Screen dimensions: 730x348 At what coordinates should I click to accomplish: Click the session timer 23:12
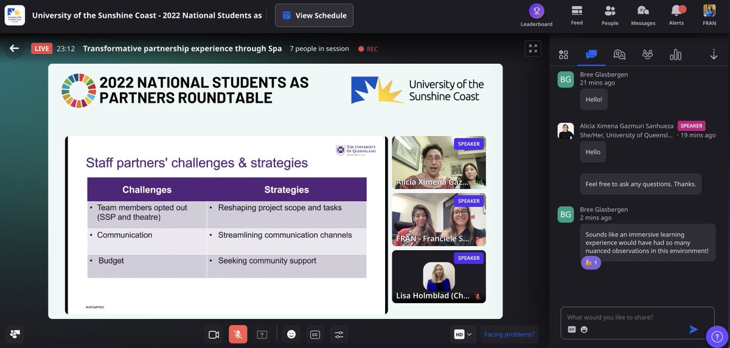(x=66, y=49)
